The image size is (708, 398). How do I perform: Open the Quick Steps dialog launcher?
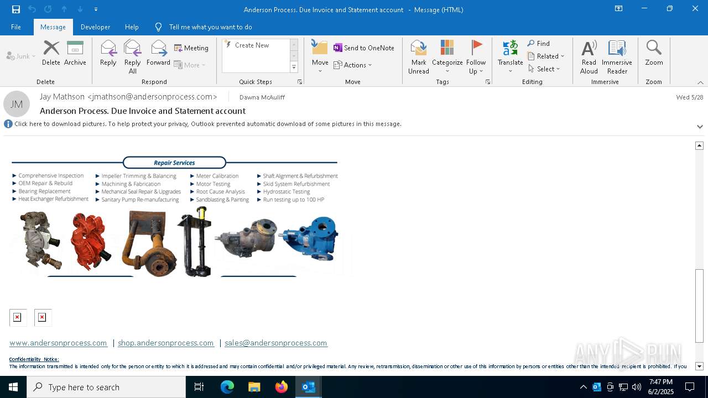coord(300,82)
